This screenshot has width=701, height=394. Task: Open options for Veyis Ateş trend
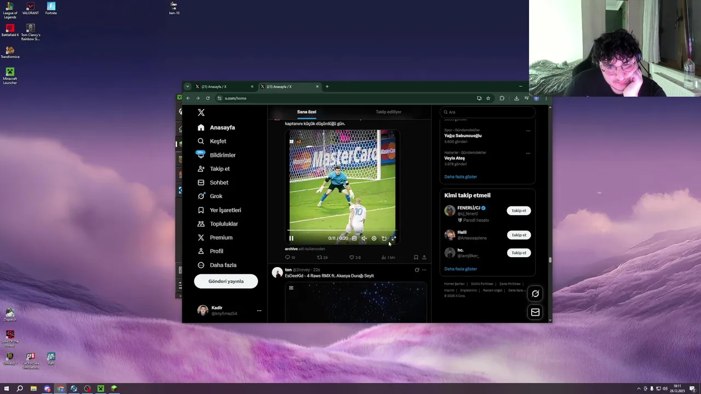click(528, 153)
